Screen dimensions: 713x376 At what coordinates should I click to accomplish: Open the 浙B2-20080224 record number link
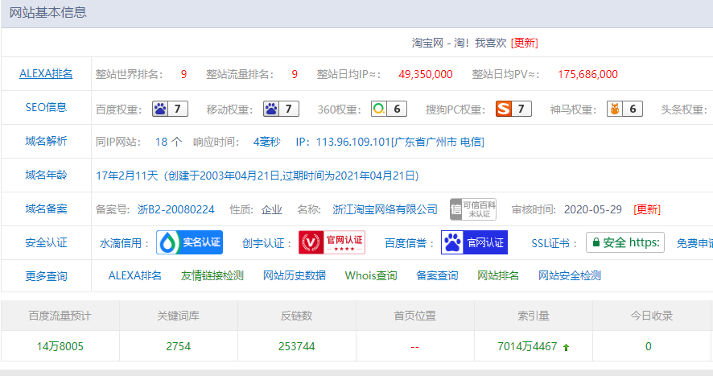(176, 209)
